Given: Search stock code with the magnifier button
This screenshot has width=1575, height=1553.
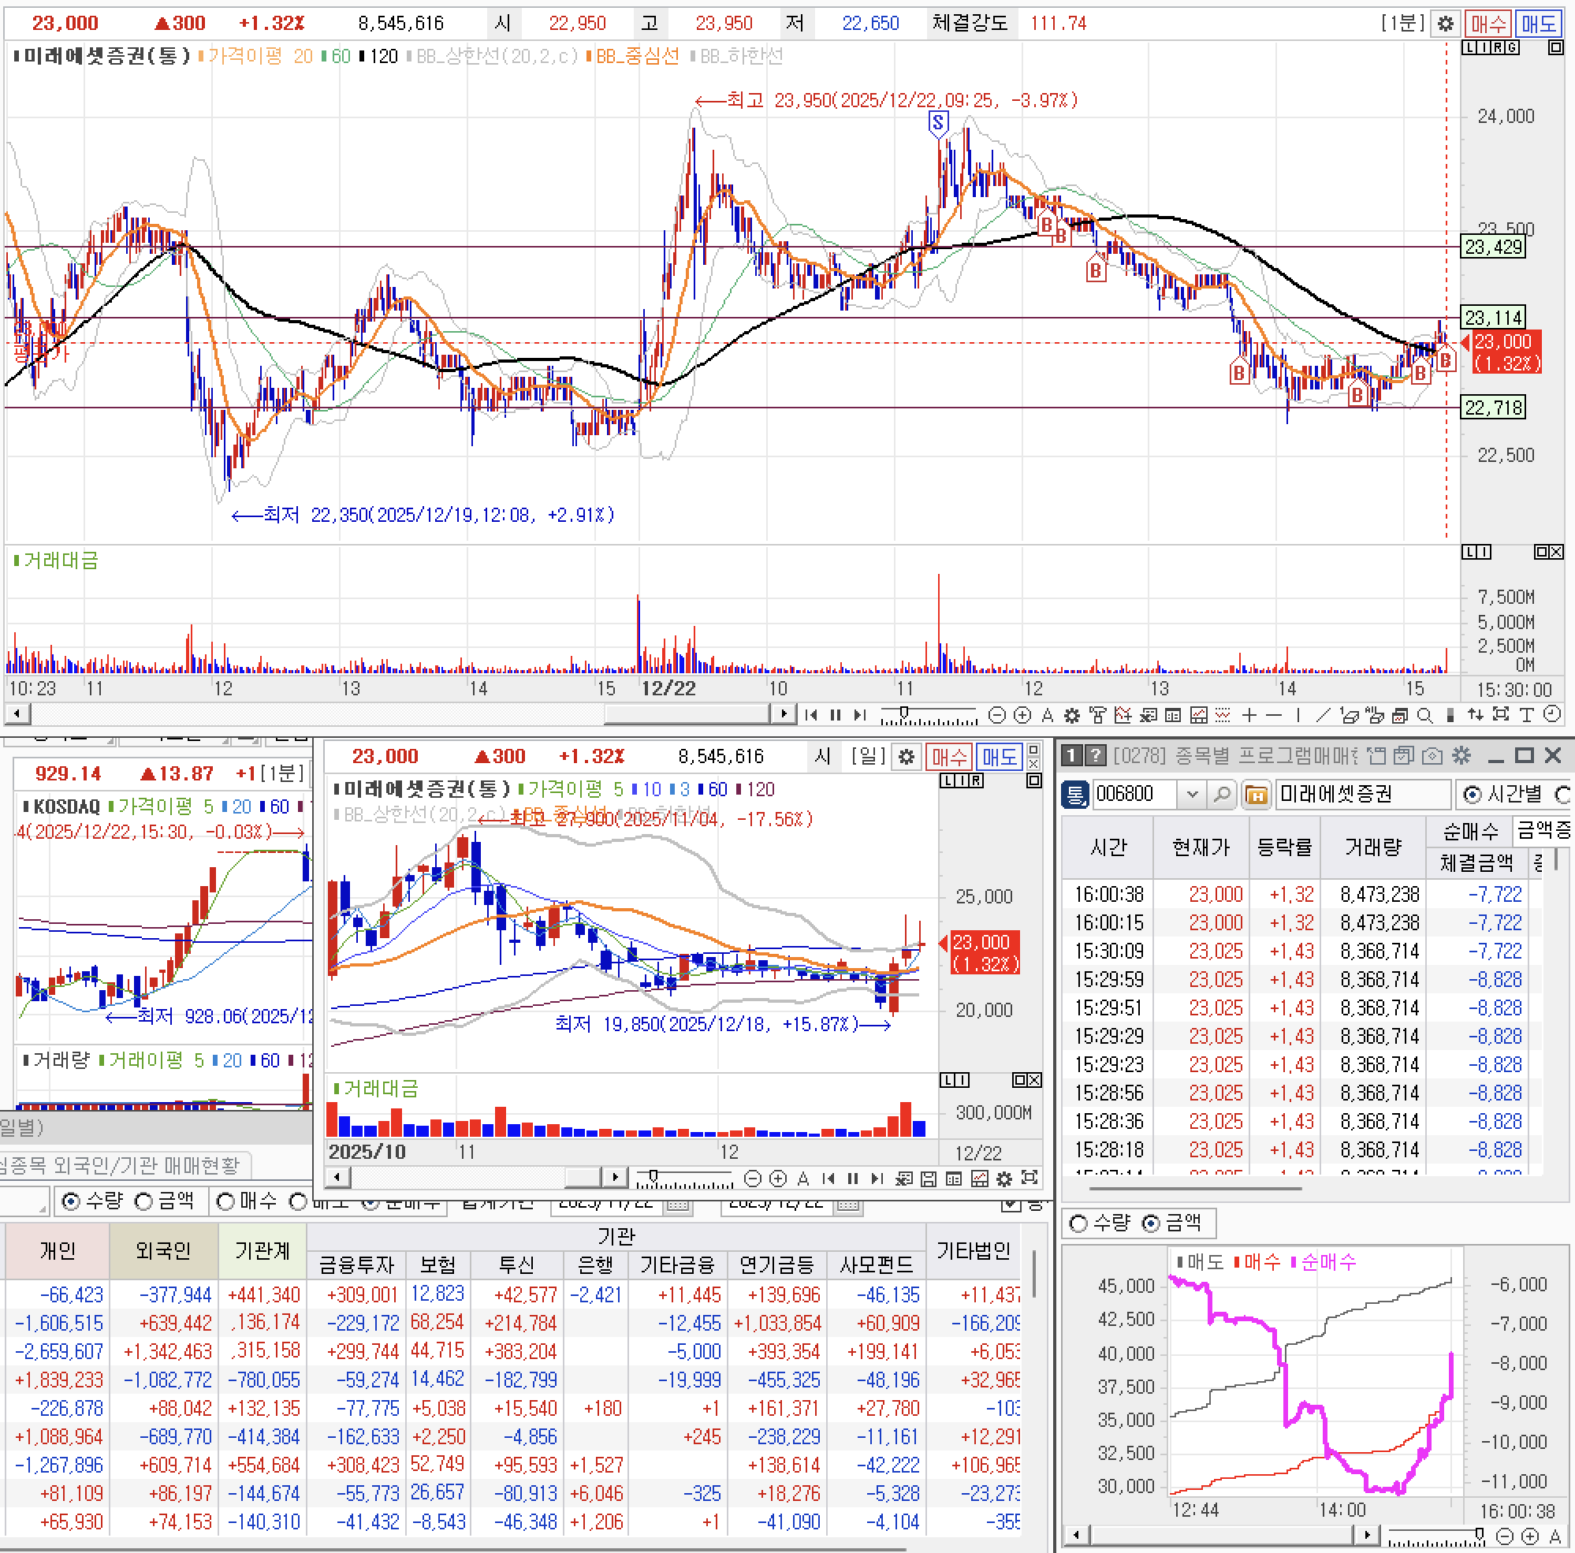Looking at the screenshot, I should pos(1221,794).
